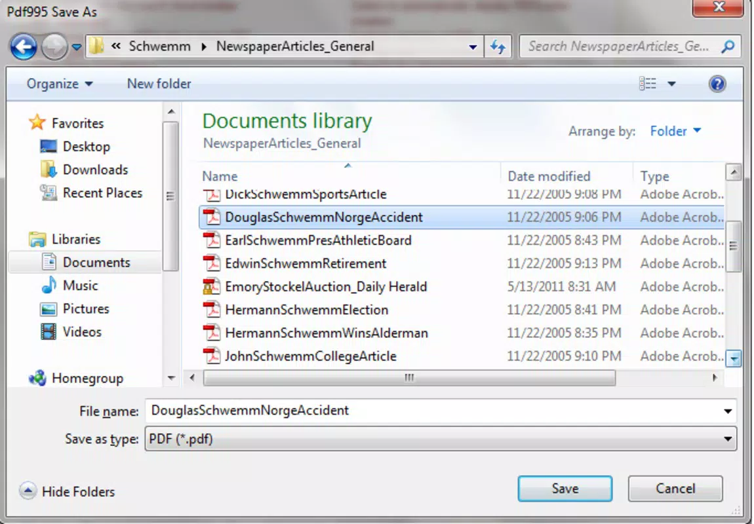
Task: Open the Arrange by Folder dropdown
Action: [x=675, y=130]
